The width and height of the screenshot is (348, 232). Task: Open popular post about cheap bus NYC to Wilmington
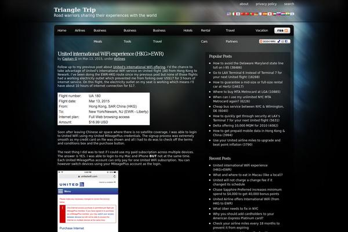248,108
